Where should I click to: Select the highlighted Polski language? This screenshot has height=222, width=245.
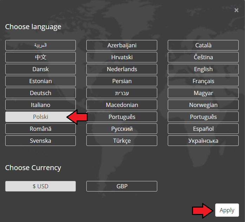40,117
